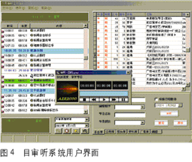Click the red-labeled button under the date field
This screenshot has height=162, width=192.
(x=169, y=113)
